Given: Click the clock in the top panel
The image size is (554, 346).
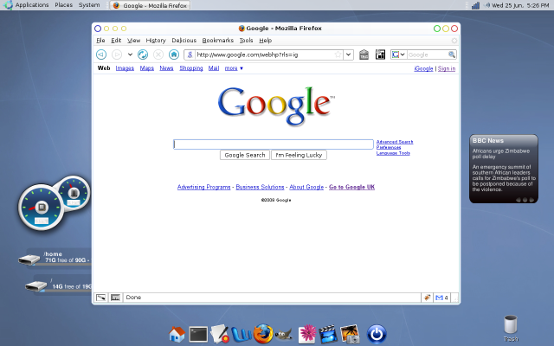Looking at the screenshot, I should tap(521, 5).
